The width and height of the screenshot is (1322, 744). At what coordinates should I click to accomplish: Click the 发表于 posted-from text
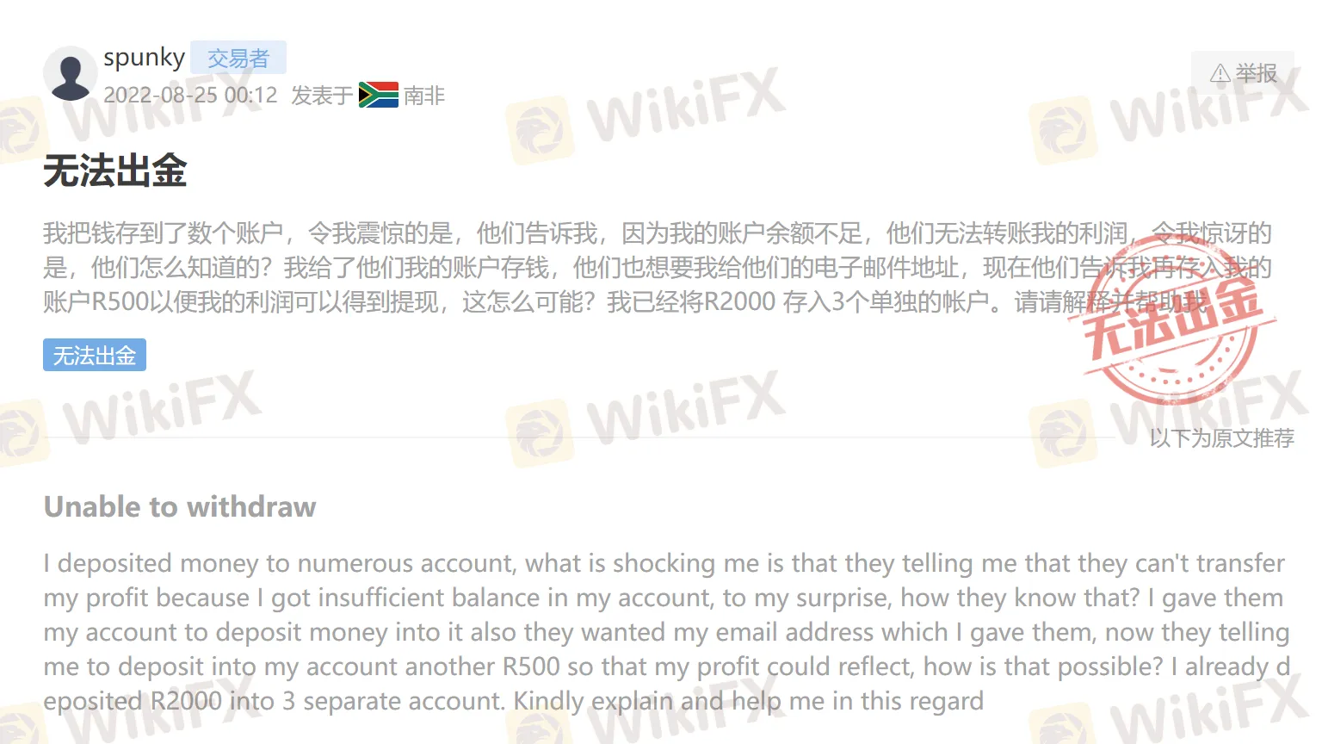[x=322, y=95]
